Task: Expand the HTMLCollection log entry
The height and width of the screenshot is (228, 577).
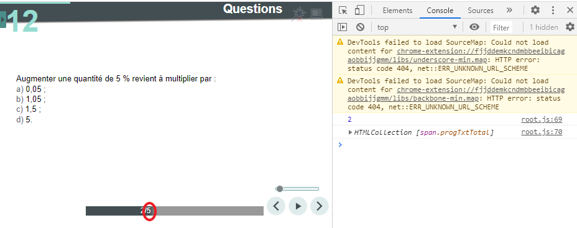Action: [x=350, y=132]
